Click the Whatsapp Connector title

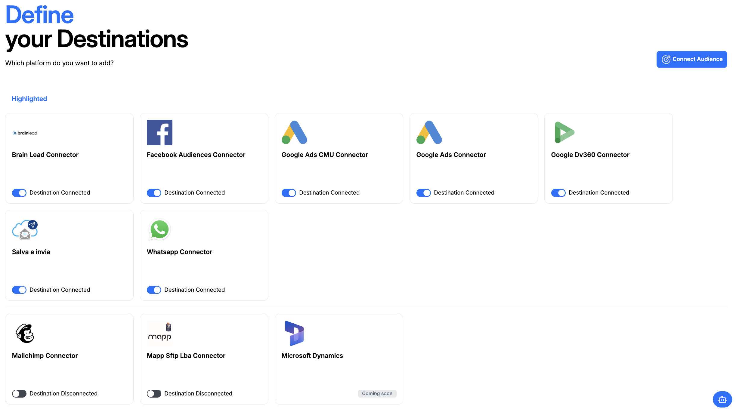(x=179, y=252)
